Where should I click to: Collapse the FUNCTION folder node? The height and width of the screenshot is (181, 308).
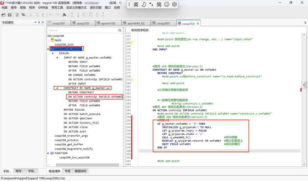(48, 153)
